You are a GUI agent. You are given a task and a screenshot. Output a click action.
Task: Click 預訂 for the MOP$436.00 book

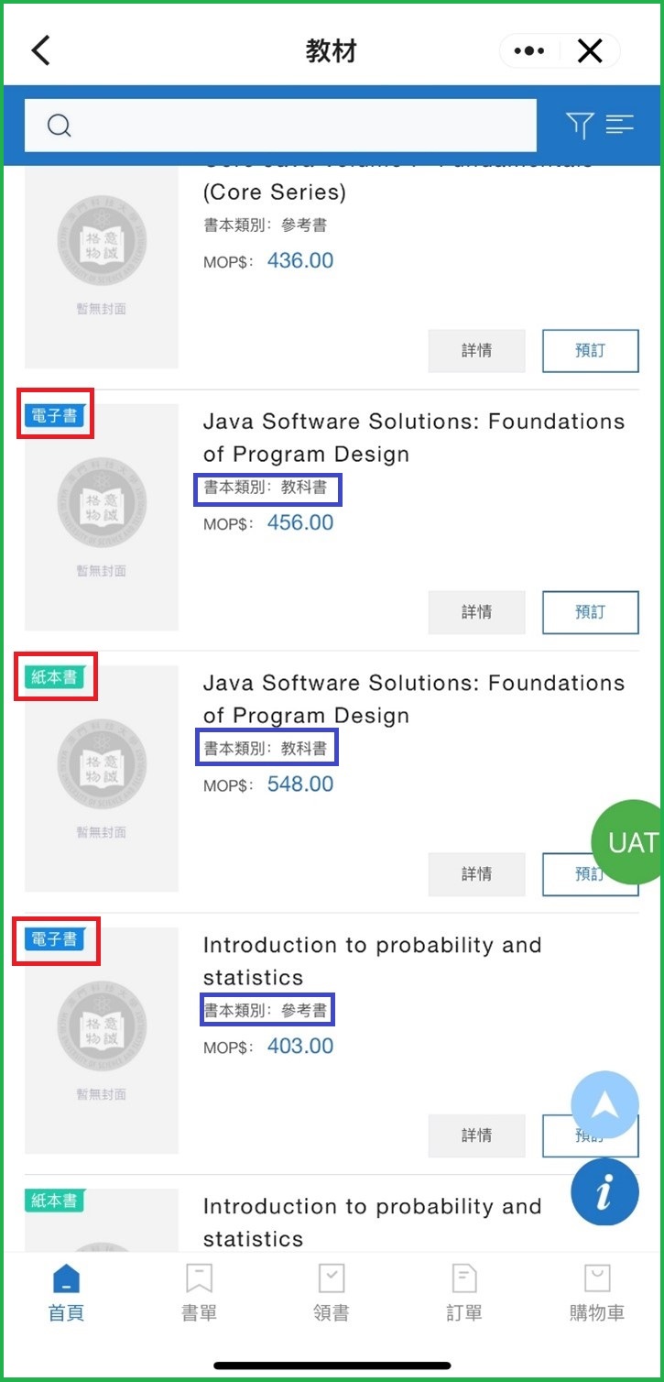[591, 351]
